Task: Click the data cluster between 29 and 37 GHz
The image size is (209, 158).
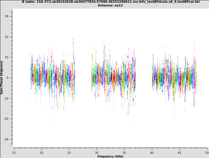Action: coord(113,78)
